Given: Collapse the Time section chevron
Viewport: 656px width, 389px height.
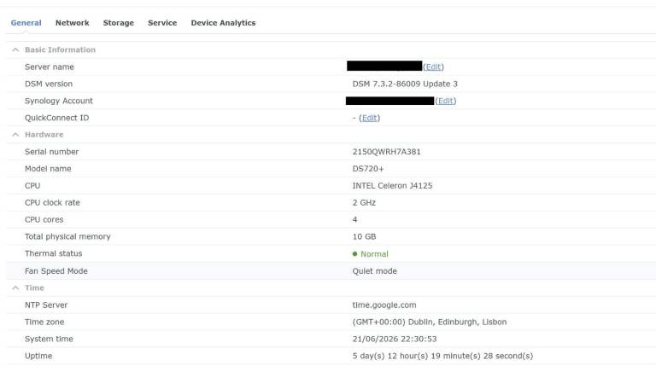Looking at the screenshot, I should pos(15,287).
